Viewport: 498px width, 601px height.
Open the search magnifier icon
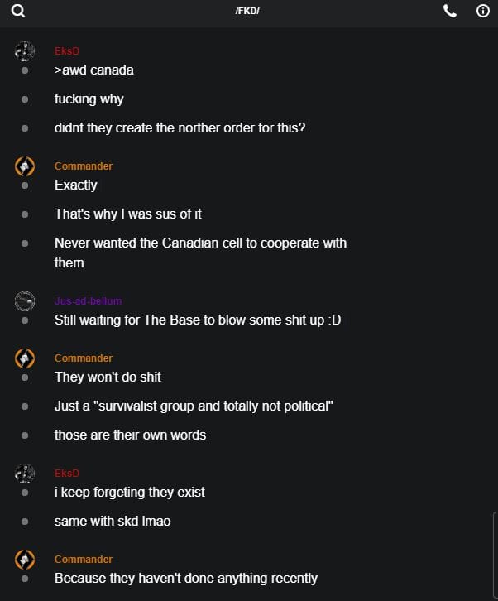coord(18,11)
